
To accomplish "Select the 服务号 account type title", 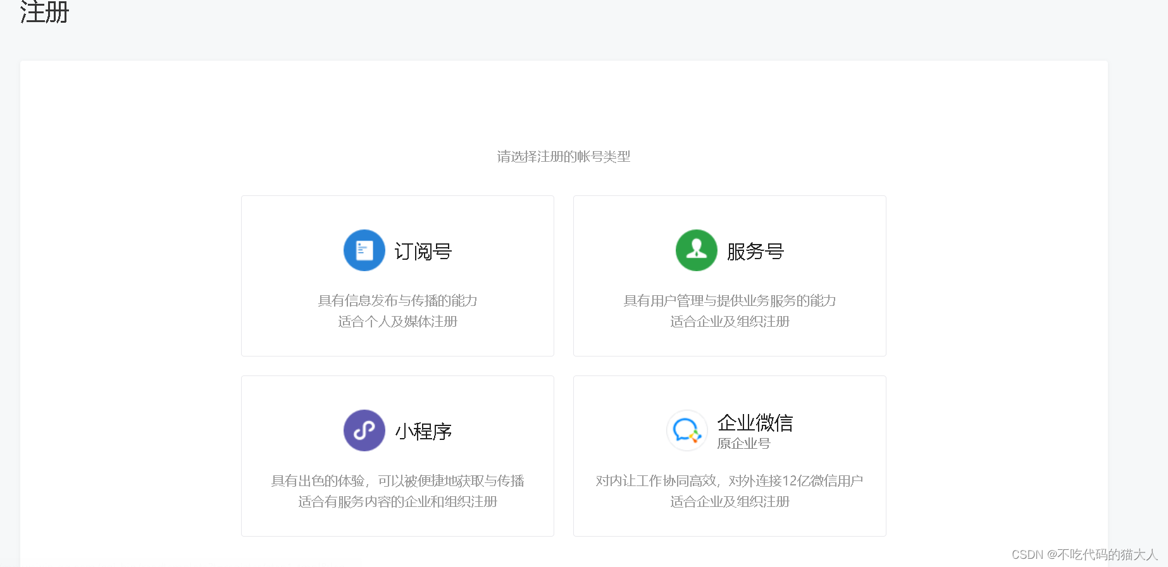I will pos(755,252).
